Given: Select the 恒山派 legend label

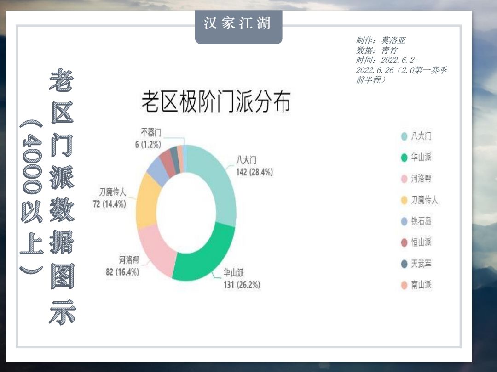Looking at the screenshot, I should point(421,242).
